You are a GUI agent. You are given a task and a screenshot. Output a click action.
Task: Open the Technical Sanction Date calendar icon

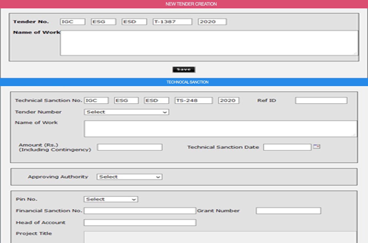pyautogui.click(x=316, y=147)
